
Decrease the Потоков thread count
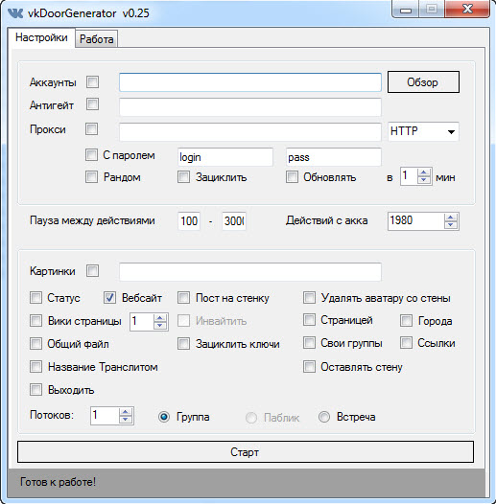pyautogui.click(x=126, y=419)
